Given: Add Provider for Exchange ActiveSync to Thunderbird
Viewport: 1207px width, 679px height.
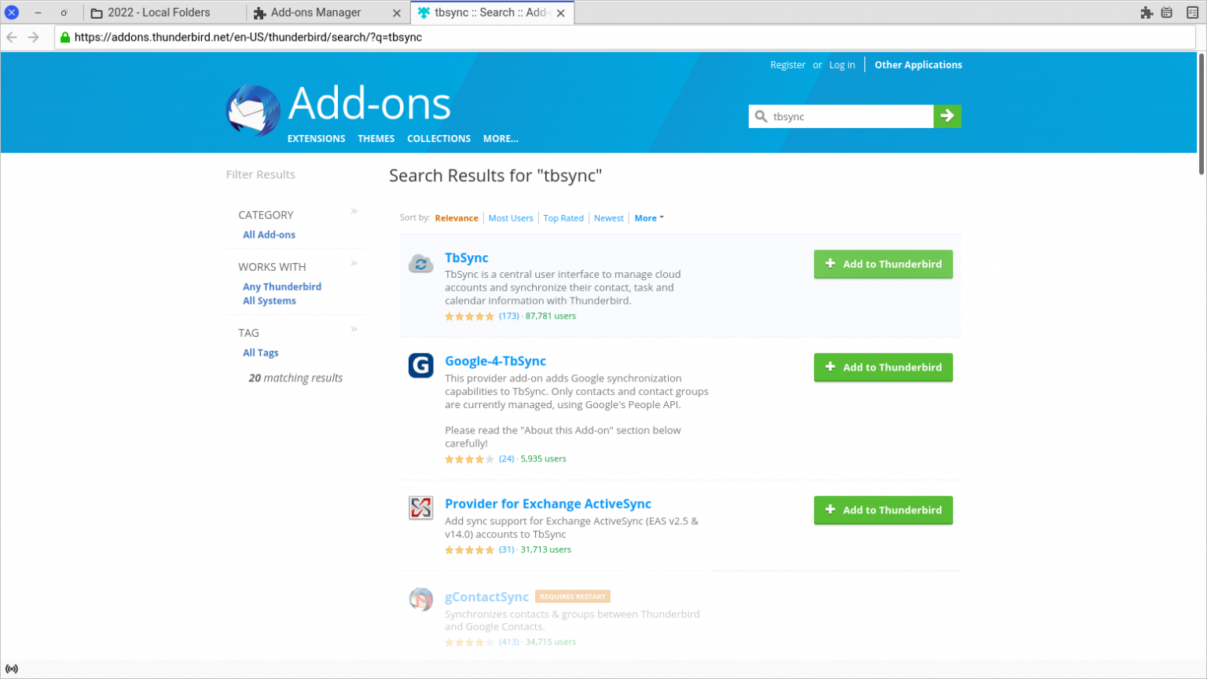Looking at the screenshot, I should pyautogui.click(x=883, y=509).
